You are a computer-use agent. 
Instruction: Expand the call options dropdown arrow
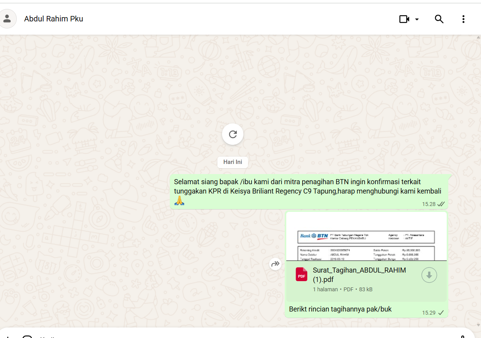(x=417, y=19)
